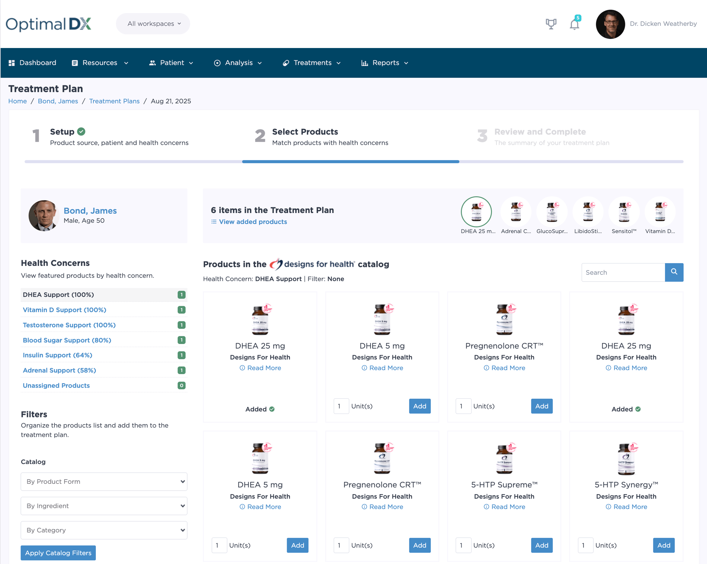Expand the Patient menu
The height and width of the screenshot is (564, 707).
171,63
